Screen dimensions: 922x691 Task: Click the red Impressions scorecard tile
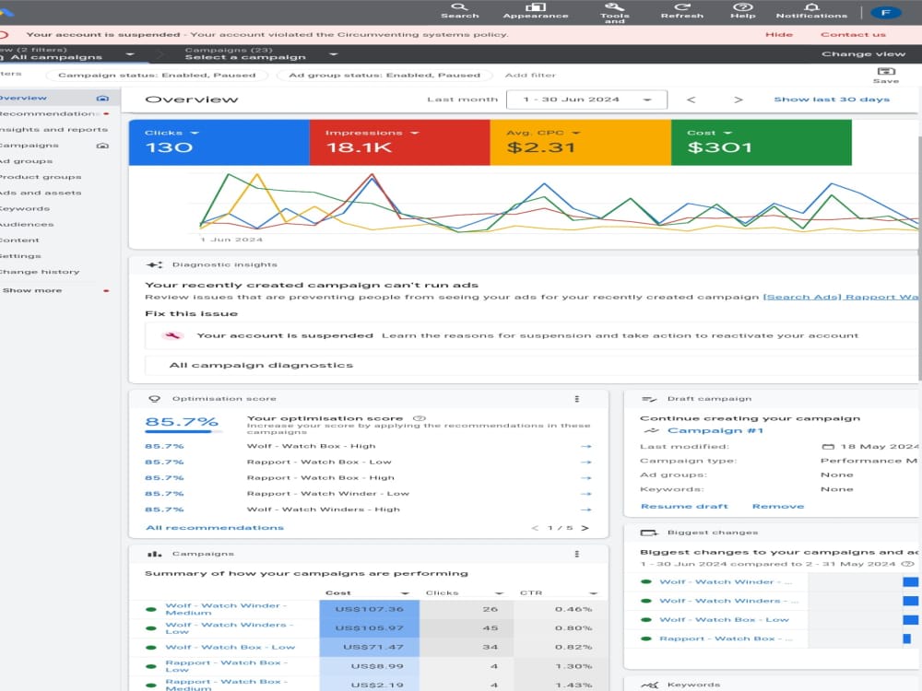coord(400,142)
